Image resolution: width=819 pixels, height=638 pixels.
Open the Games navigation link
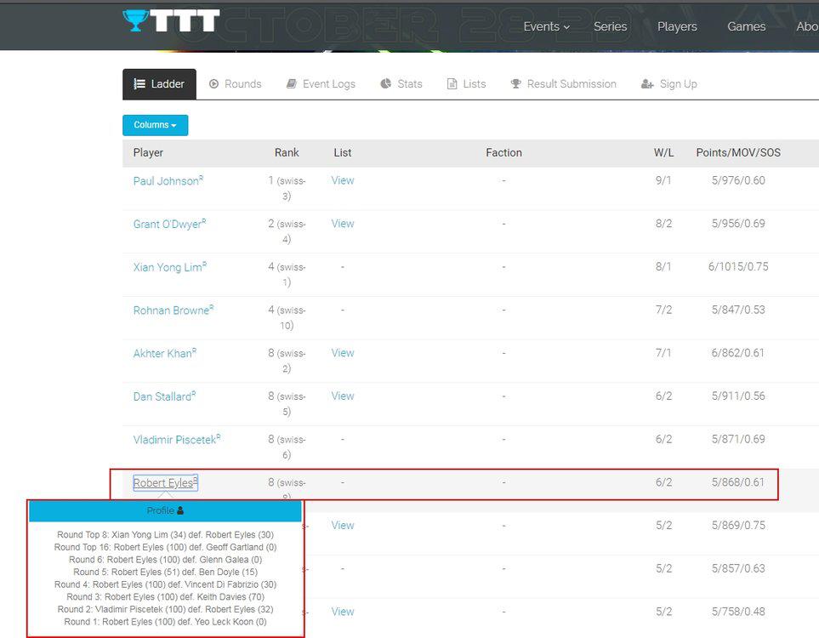coord(746,26)
